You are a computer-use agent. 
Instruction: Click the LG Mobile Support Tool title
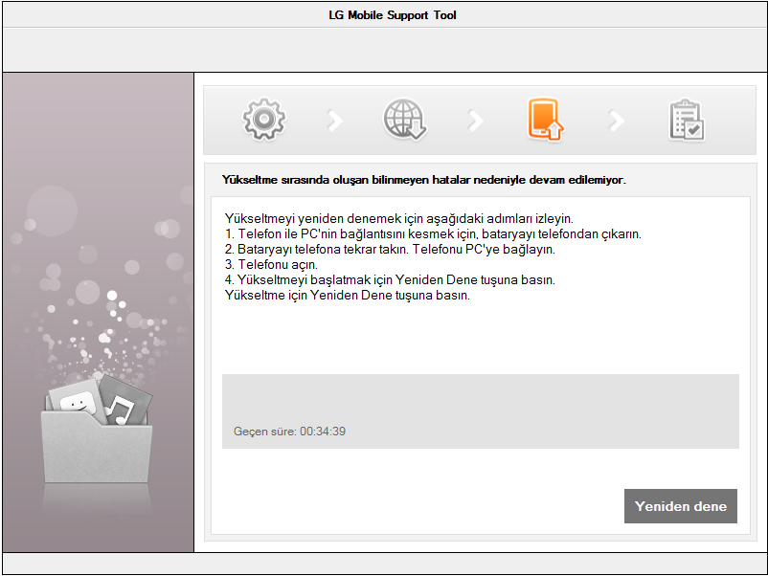coord(393,15)
